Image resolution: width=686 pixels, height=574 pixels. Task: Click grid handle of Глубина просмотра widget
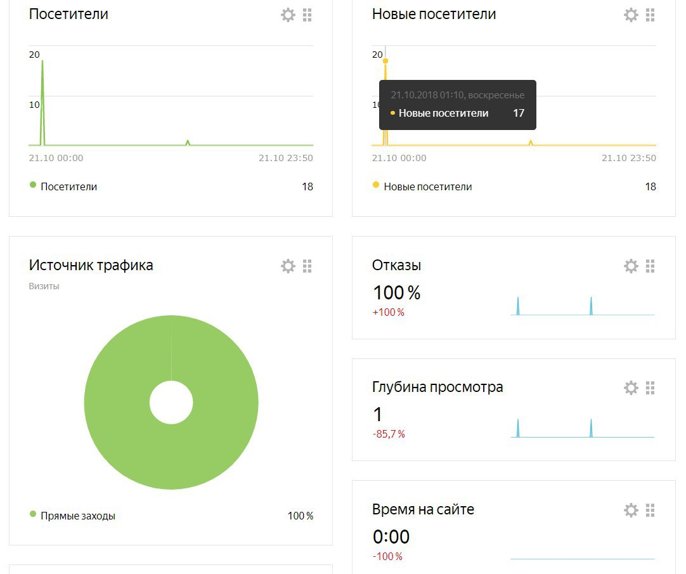click(650, 388)
